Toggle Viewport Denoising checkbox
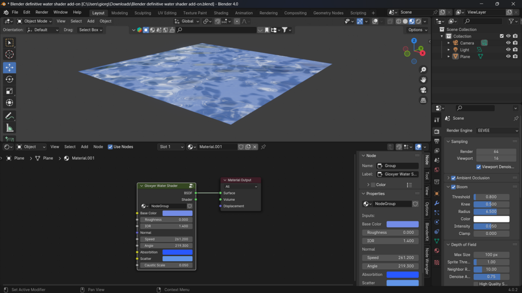The height and width of the screenshot is (293, 522). pos(478,167)
